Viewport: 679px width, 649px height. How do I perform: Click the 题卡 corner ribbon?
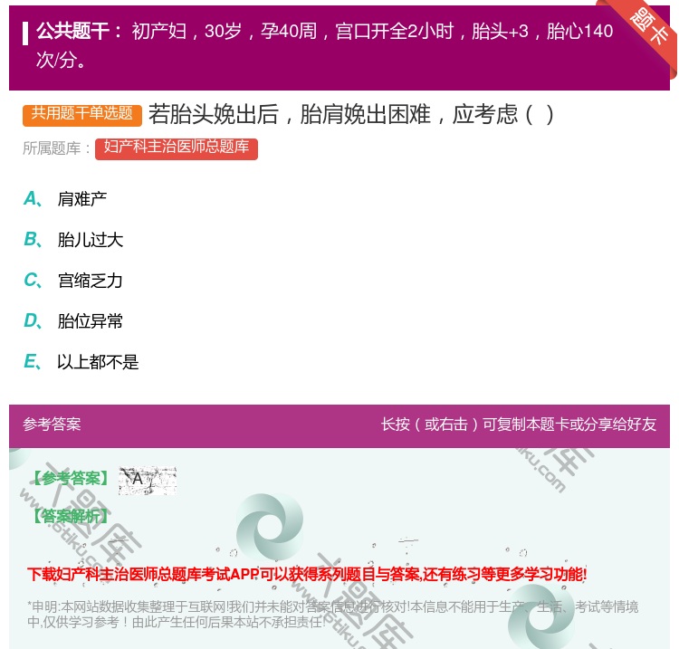(650, 24)
